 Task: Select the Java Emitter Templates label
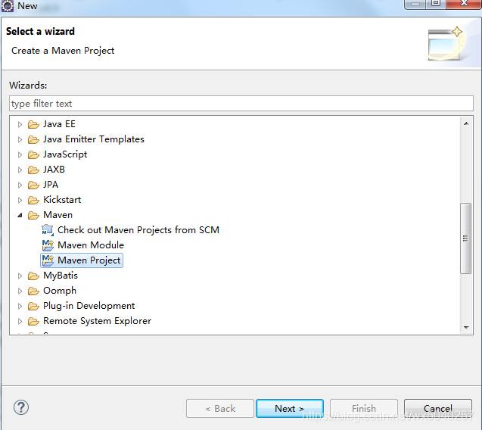(94, 139)
